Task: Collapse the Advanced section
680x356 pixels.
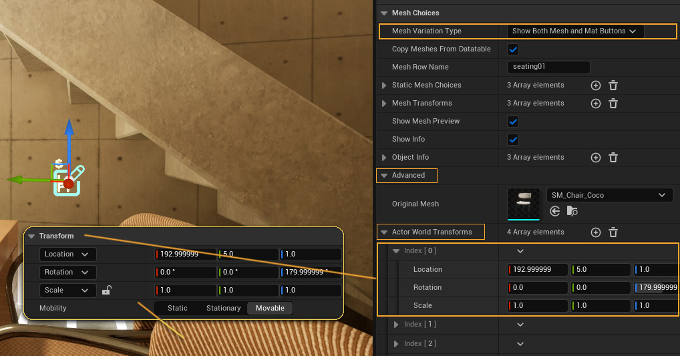Action: 384,176
